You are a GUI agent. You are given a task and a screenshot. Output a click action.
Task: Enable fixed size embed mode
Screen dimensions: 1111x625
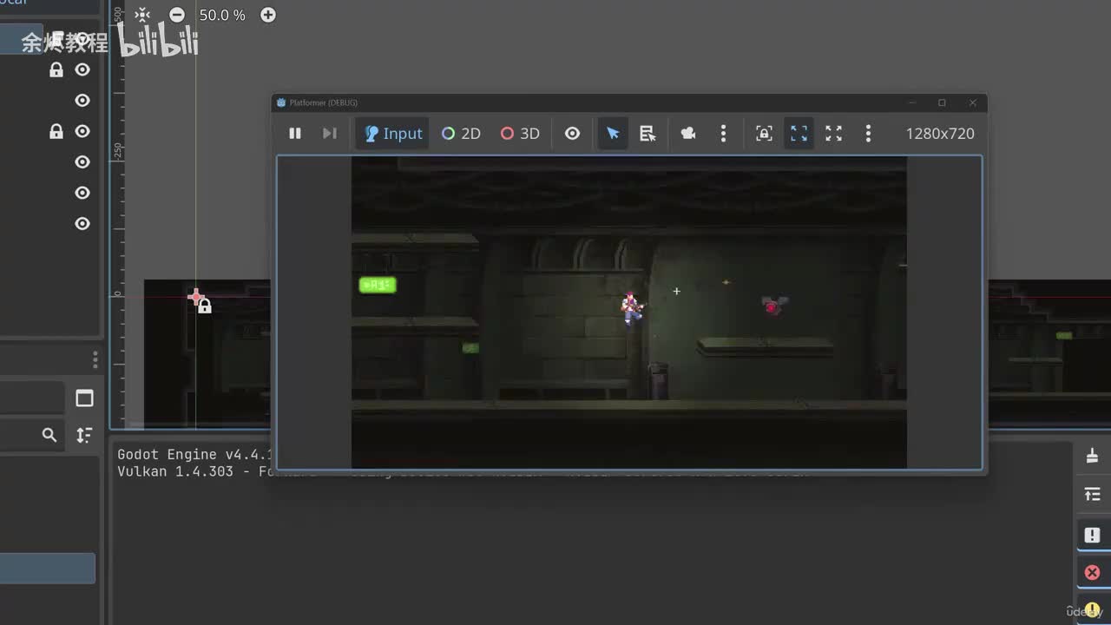(764, 134)
